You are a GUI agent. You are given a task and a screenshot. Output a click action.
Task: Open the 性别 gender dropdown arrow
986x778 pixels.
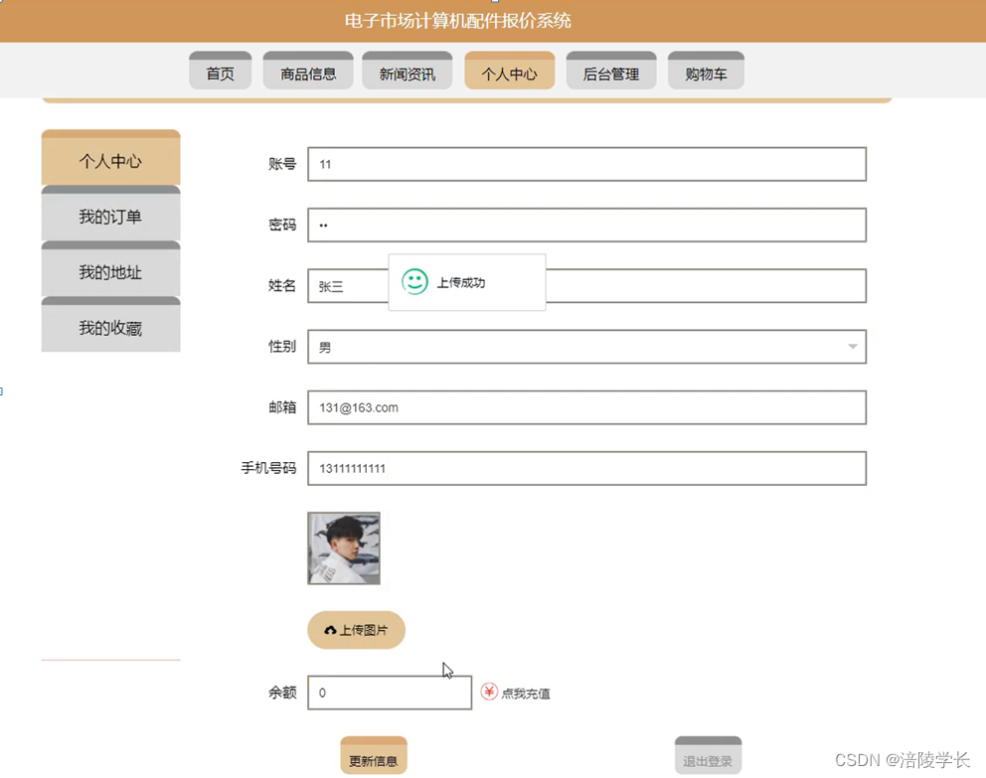[x=852, y=346]
